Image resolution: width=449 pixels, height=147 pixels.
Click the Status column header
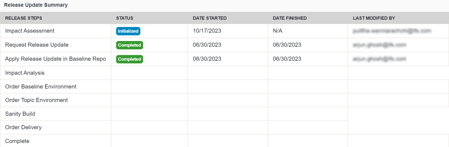124,18
